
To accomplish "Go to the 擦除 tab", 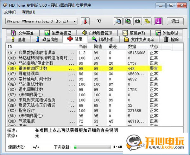I will coord(171,40).
